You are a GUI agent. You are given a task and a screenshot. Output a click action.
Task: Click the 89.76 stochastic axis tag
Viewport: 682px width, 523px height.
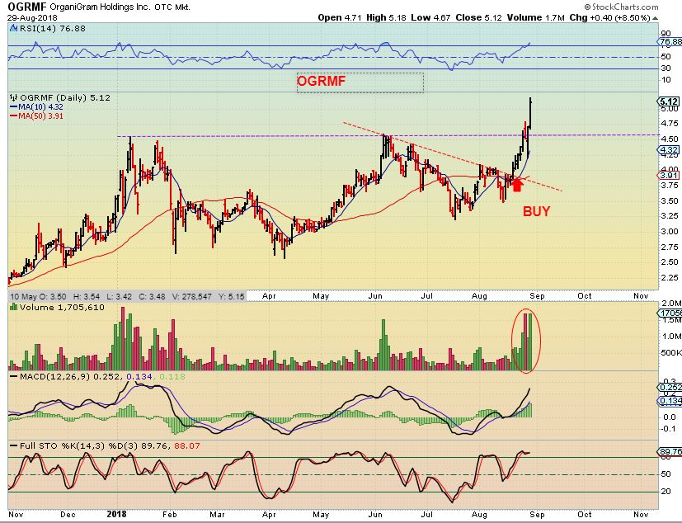click(670, 452)
